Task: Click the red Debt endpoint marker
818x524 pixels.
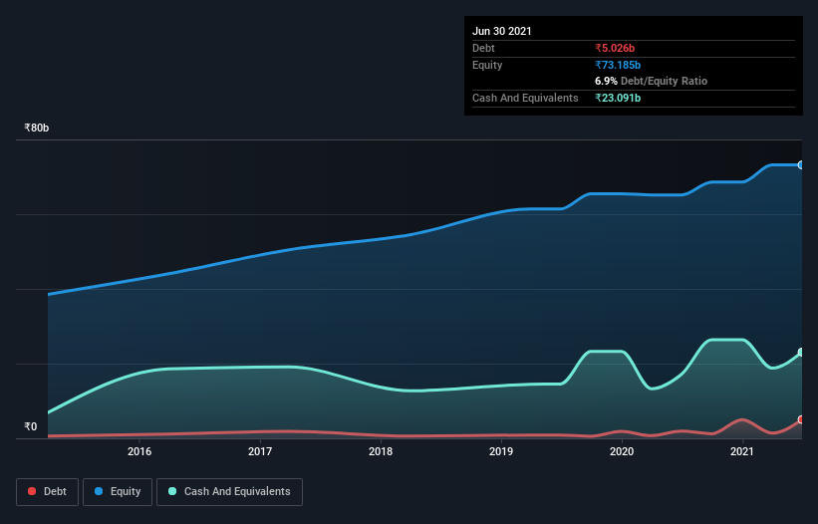Action: coord(801,419)
